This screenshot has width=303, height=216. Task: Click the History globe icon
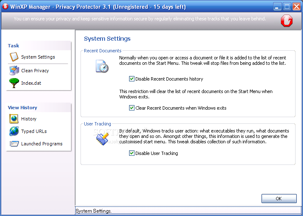tap(14, 119)
